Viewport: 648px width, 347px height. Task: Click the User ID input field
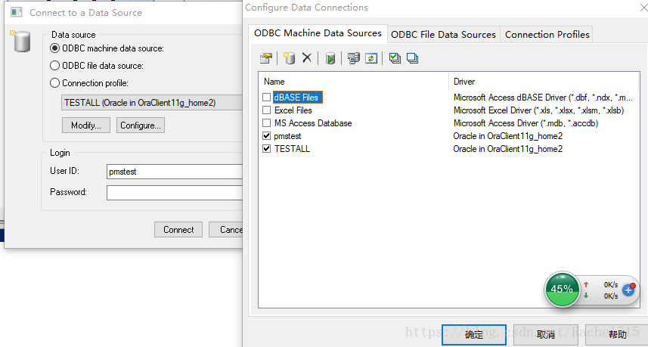pyautogui.click(x=175, y=171)
